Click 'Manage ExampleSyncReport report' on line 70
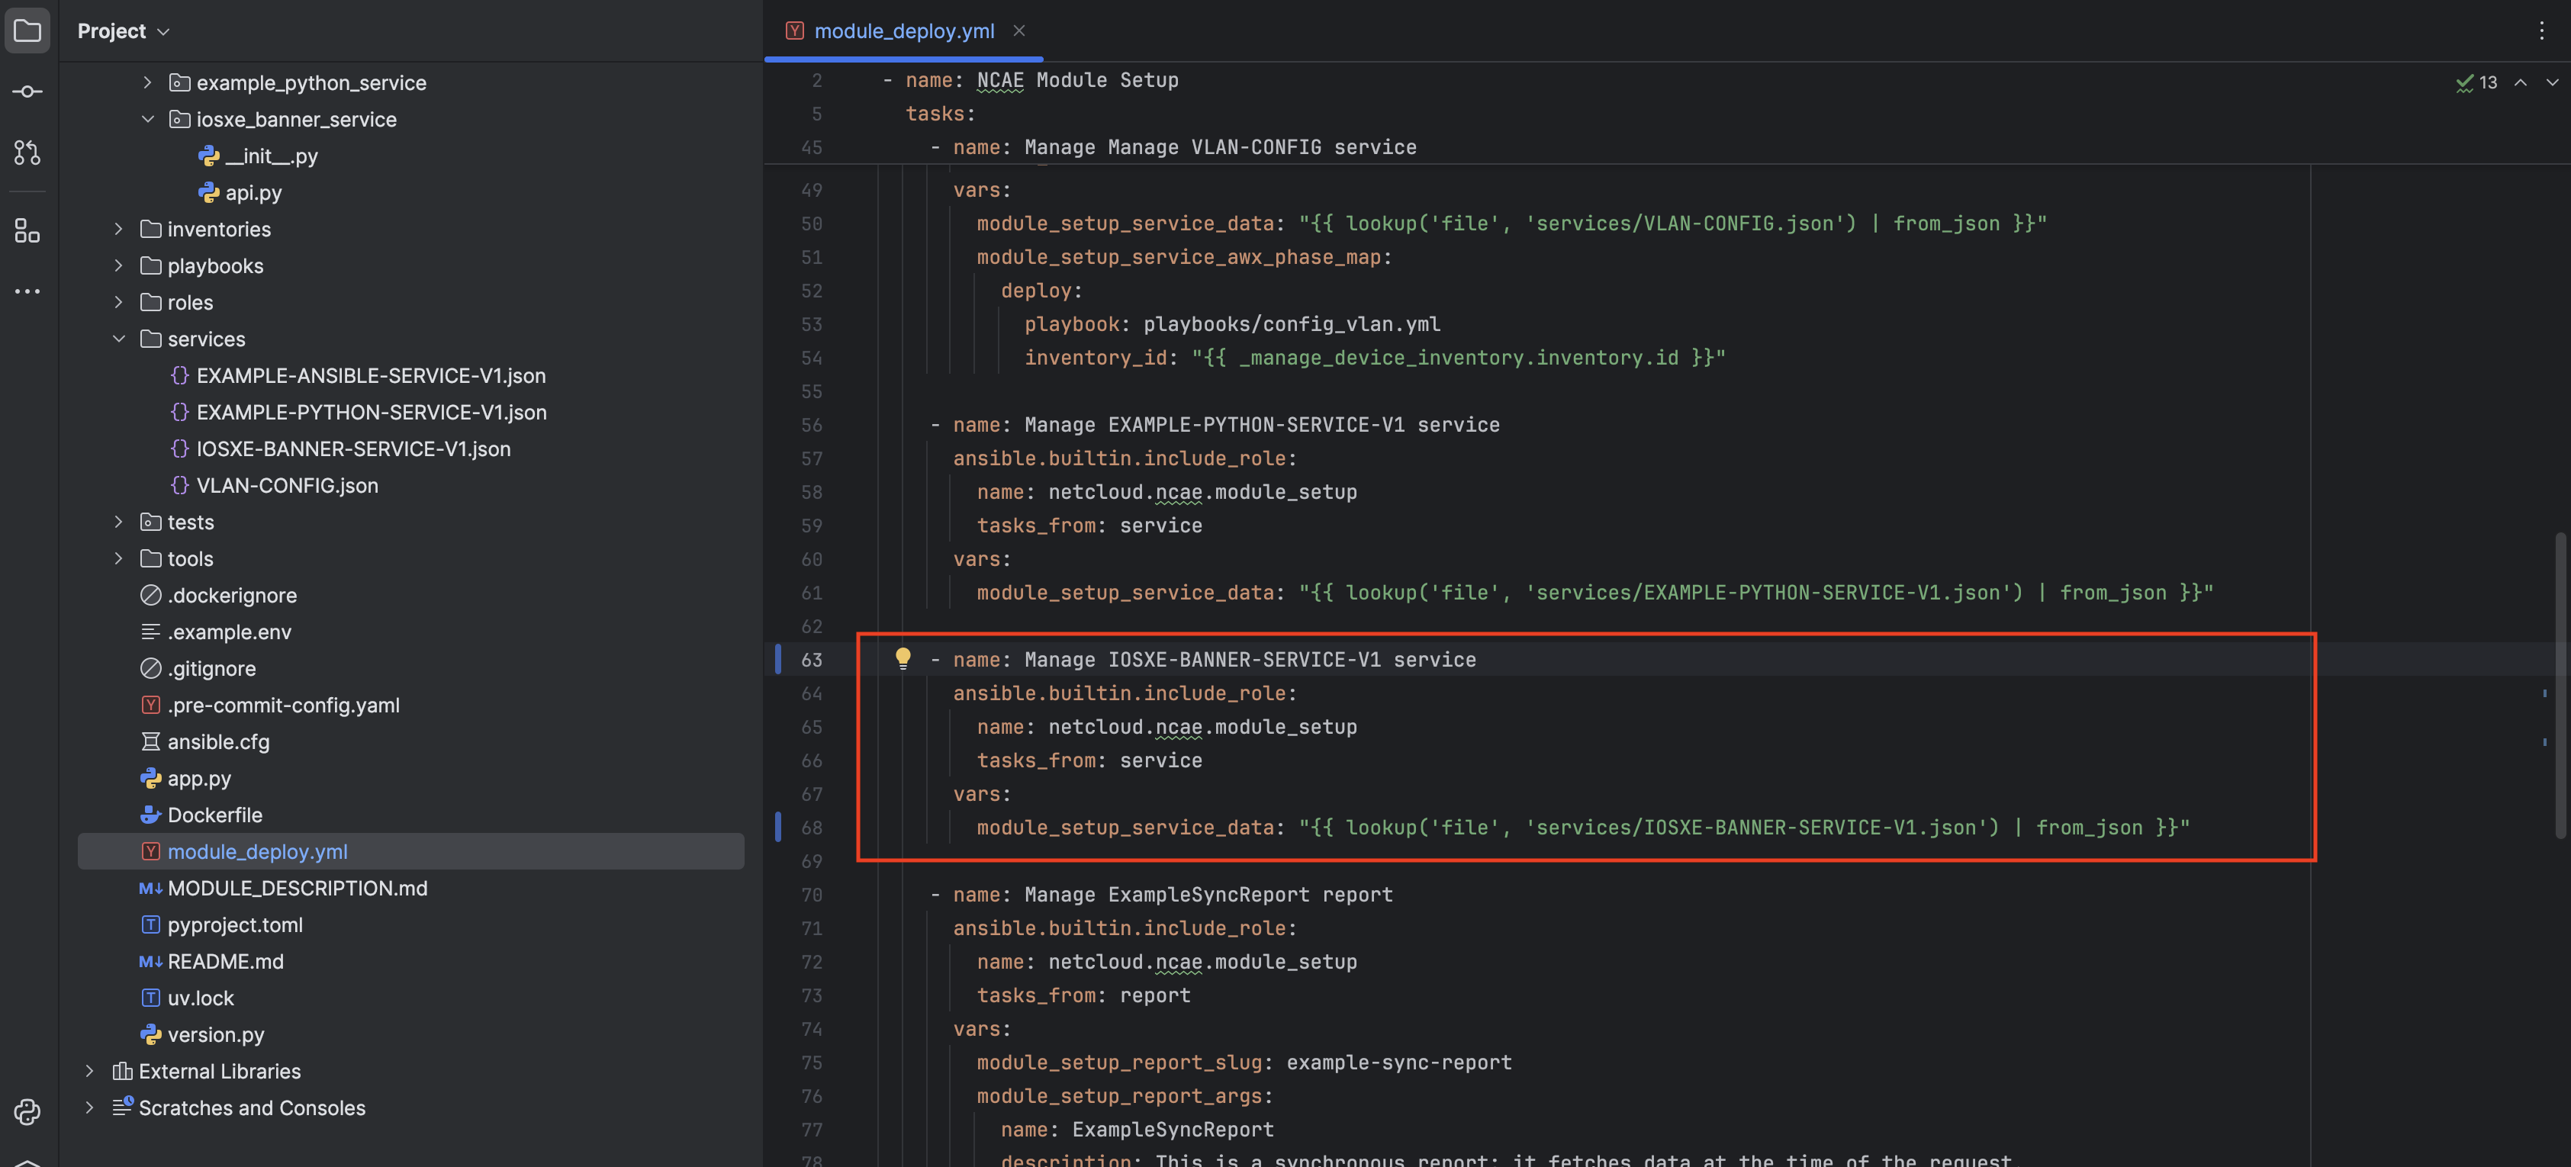The width and height of the screenshot is (2571, 1167). pyautogui.click(x=1208, y=895)
